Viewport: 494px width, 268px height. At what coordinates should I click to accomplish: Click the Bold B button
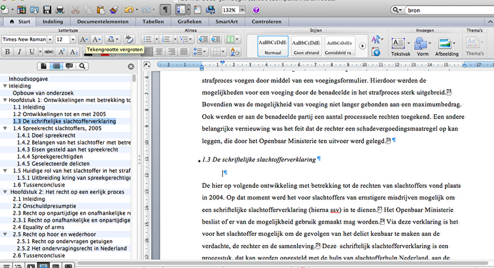click(7, 51)
